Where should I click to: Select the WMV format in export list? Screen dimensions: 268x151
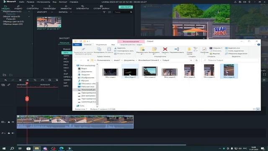[66, 56]
